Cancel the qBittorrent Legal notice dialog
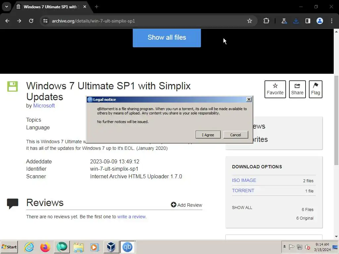The image size is (339, 254). [235, 135]
